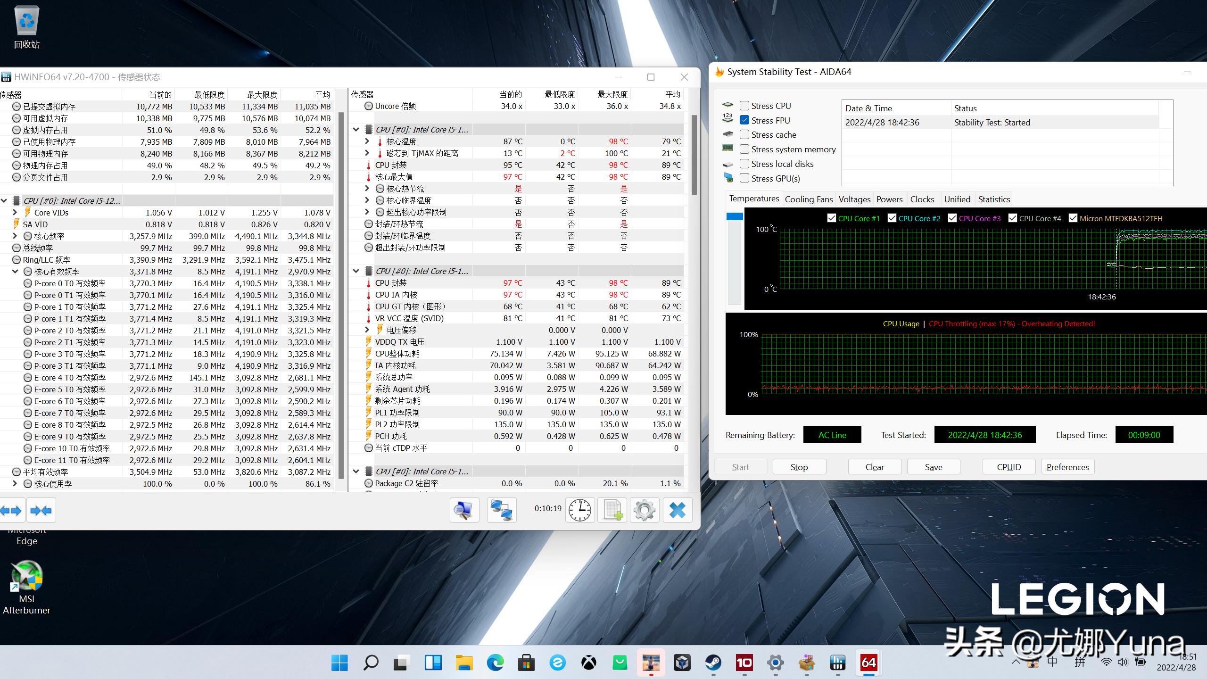The width and height of the screenshot is (1207, 679).
Task: Toggle the CPU Core #1 graph checkbox
Action: click(832, 218)
